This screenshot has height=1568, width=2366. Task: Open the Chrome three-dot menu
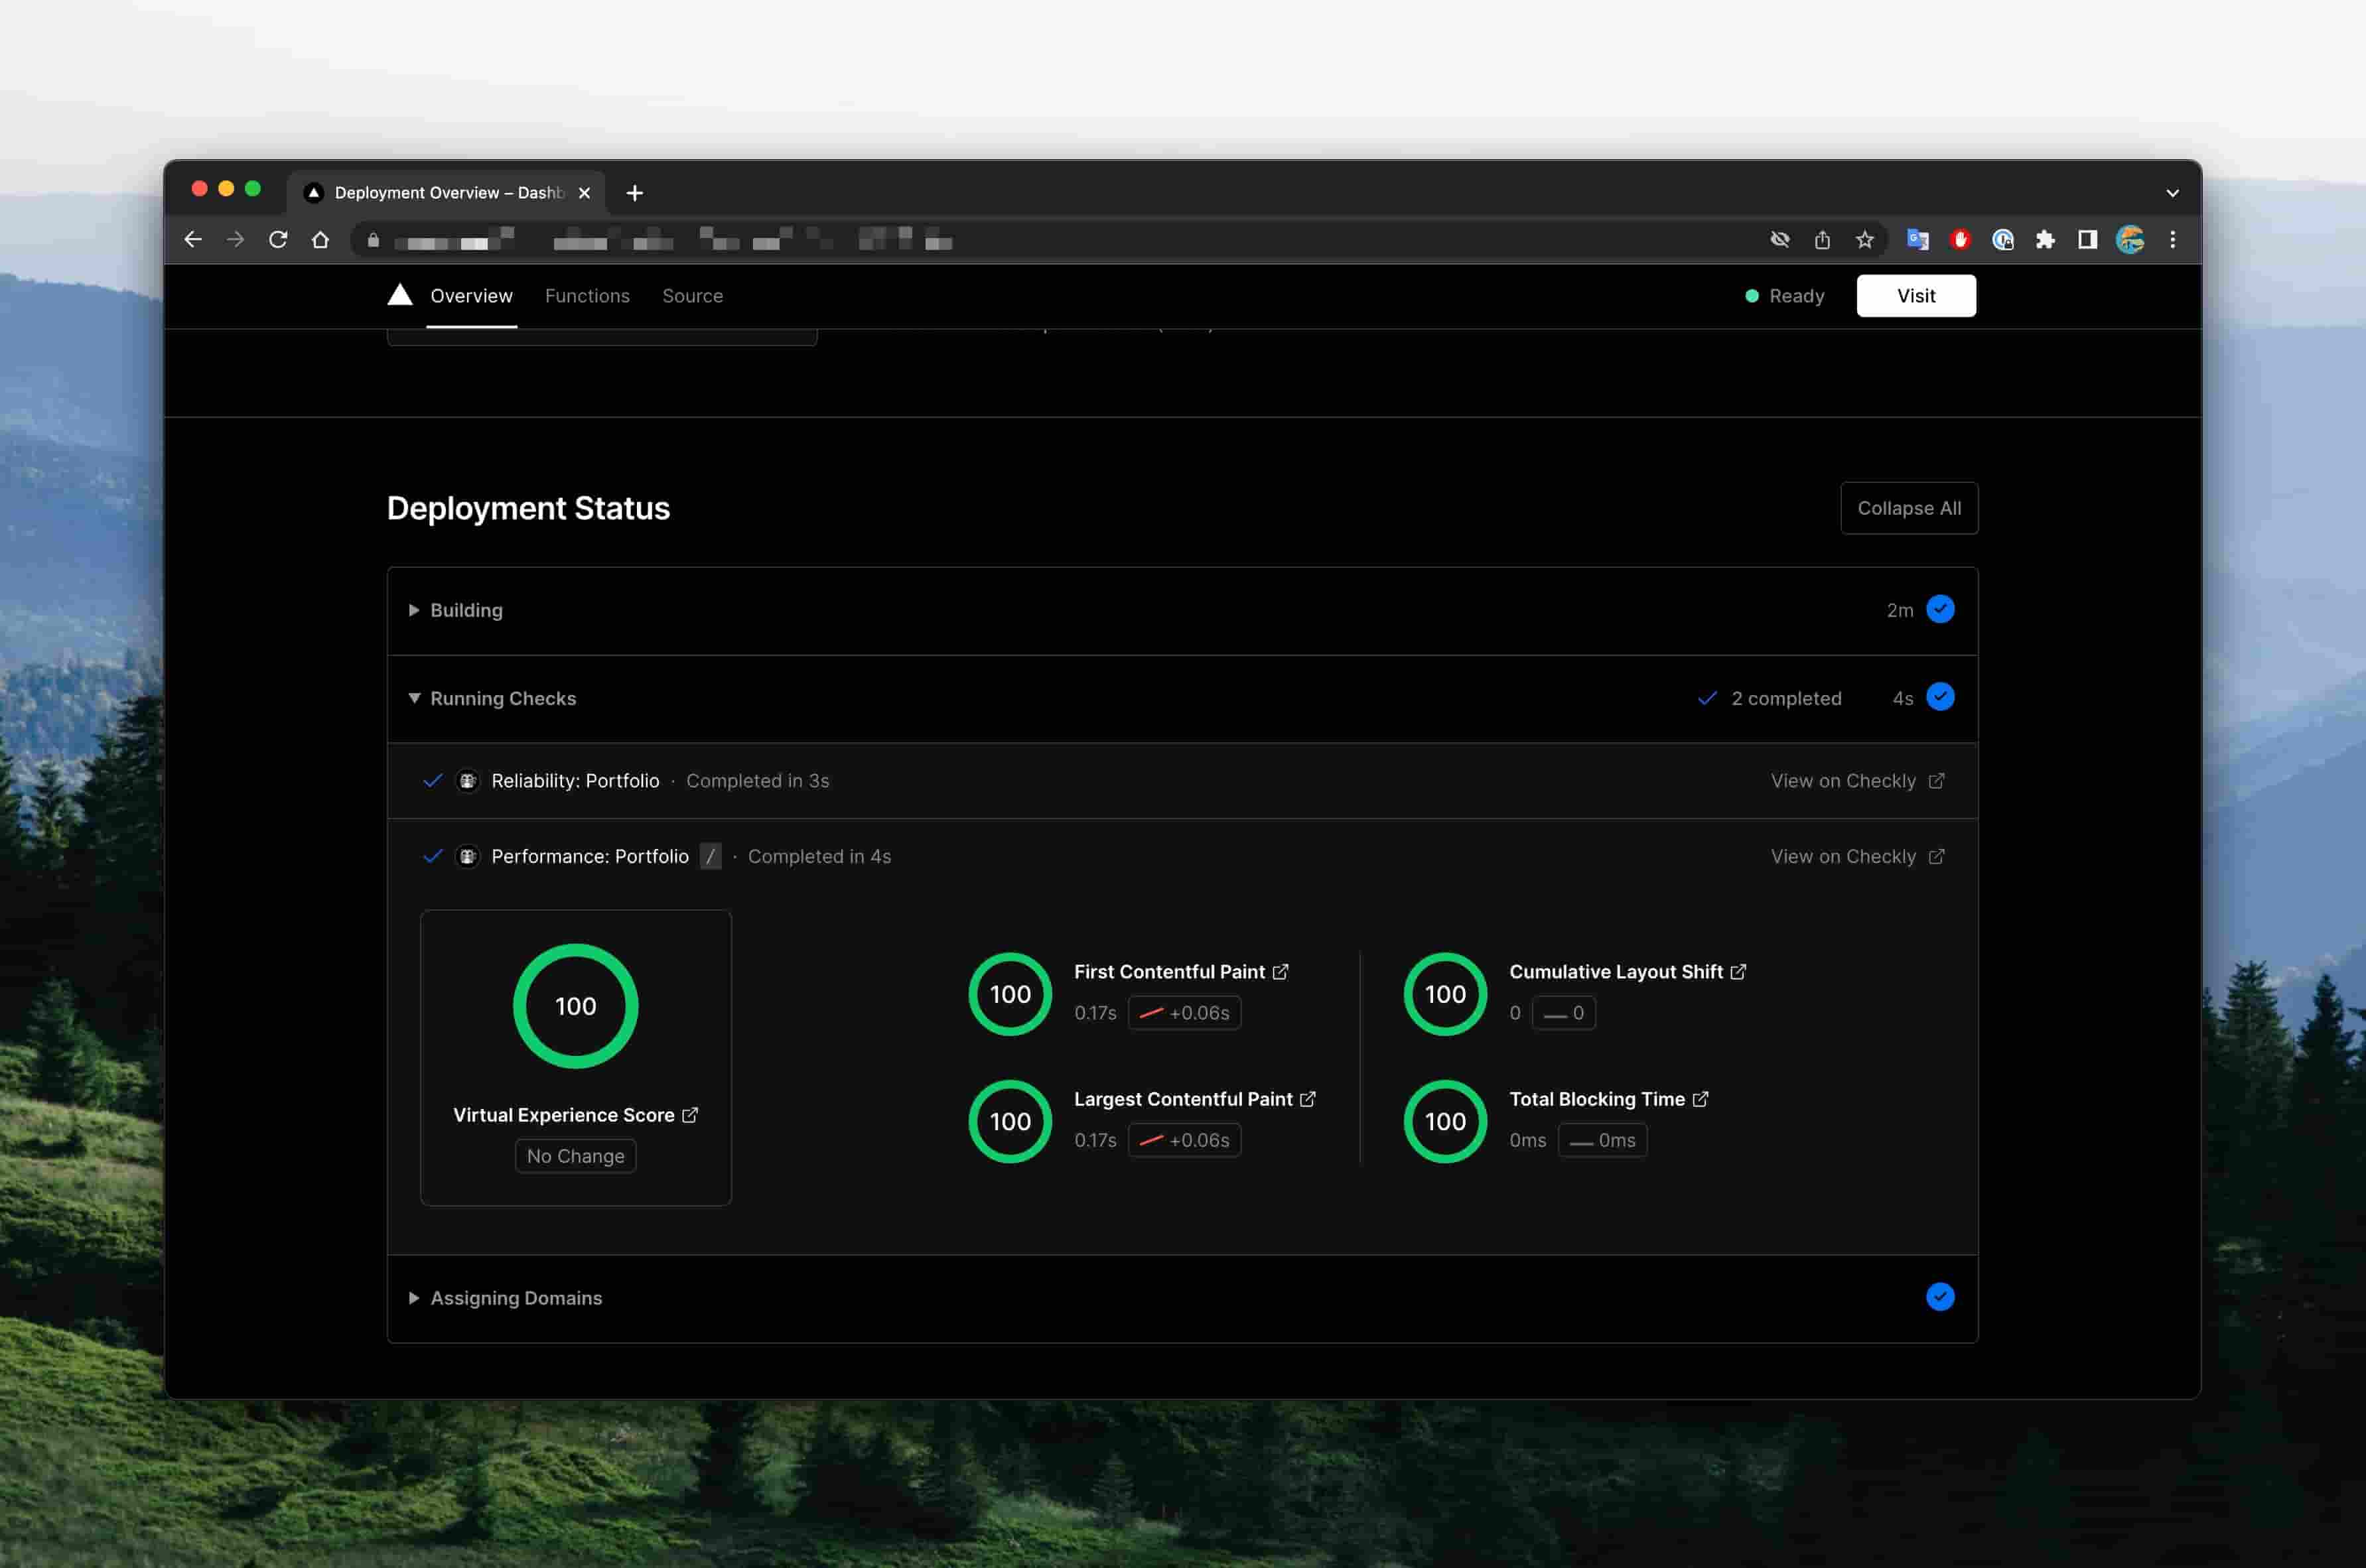point(2172,240)
